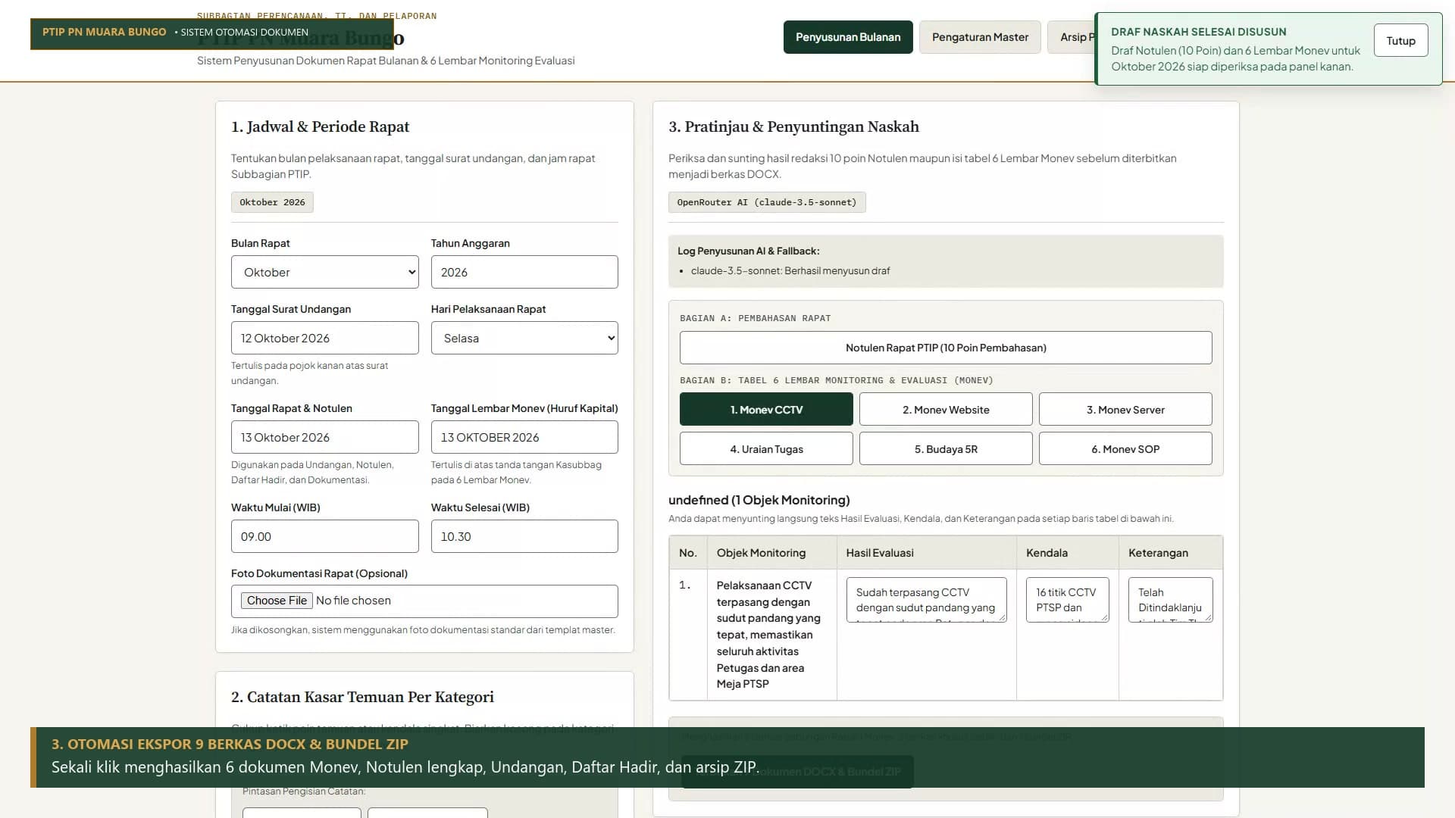The image size is (1455, 818).
Task: Expand the Hari Pelaksanaan Rapat dropdown showing Selasa
Action: click(524, 338)
